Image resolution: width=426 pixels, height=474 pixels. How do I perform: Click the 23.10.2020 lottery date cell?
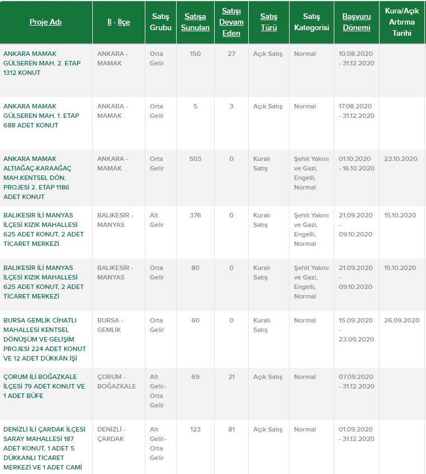(x=400, y=159)
